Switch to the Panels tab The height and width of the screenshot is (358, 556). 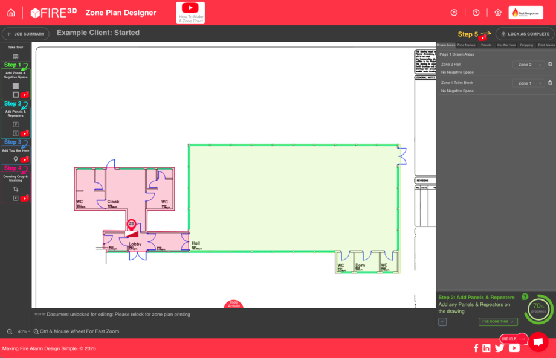coord(486,45)
